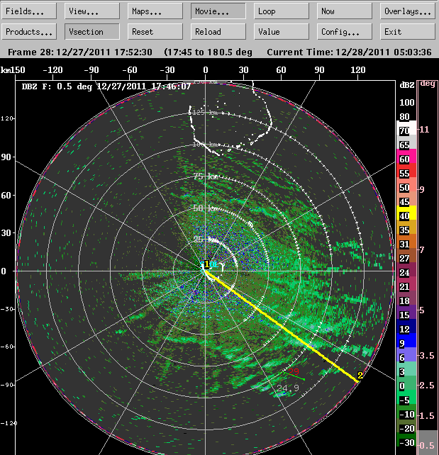The height and width of the screenshot is (455, 439).
Task: Click the Reload button
Action: pyautogui.click(x=218, y=32)
